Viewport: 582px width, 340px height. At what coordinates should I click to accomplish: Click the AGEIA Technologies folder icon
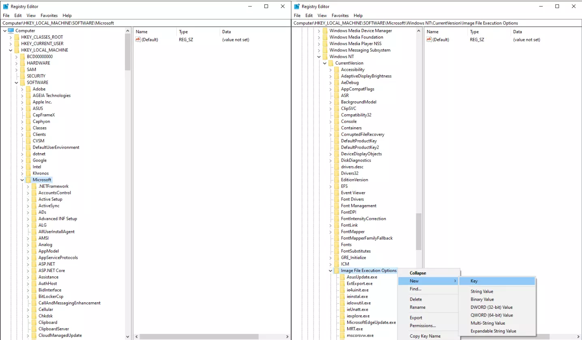pos(28,96)
